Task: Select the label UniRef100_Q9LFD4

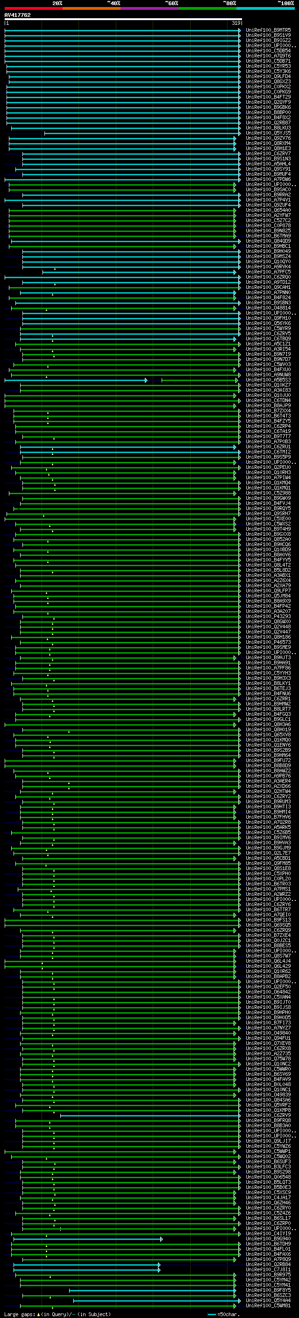Action: (x=268, y=76)
